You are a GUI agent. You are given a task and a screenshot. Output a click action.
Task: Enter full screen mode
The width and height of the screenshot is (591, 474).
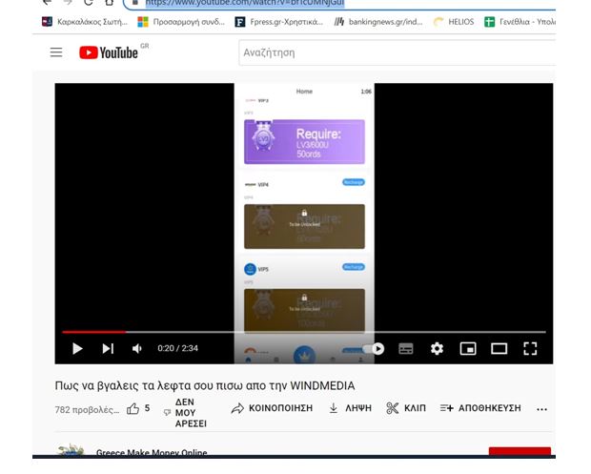531,349
